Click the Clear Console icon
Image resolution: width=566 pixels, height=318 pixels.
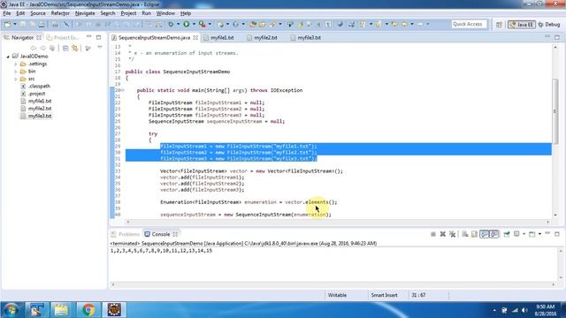(465, 234)
